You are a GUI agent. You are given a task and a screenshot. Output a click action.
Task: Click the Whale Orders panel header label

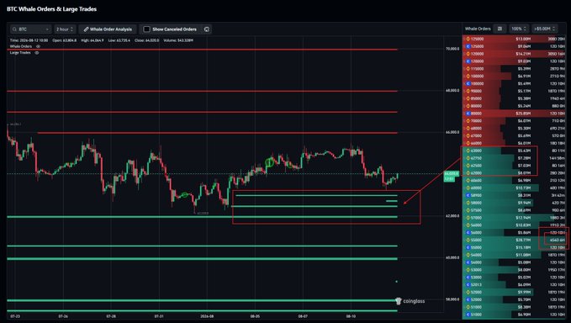pyautogui.click(x=478, y=29)
